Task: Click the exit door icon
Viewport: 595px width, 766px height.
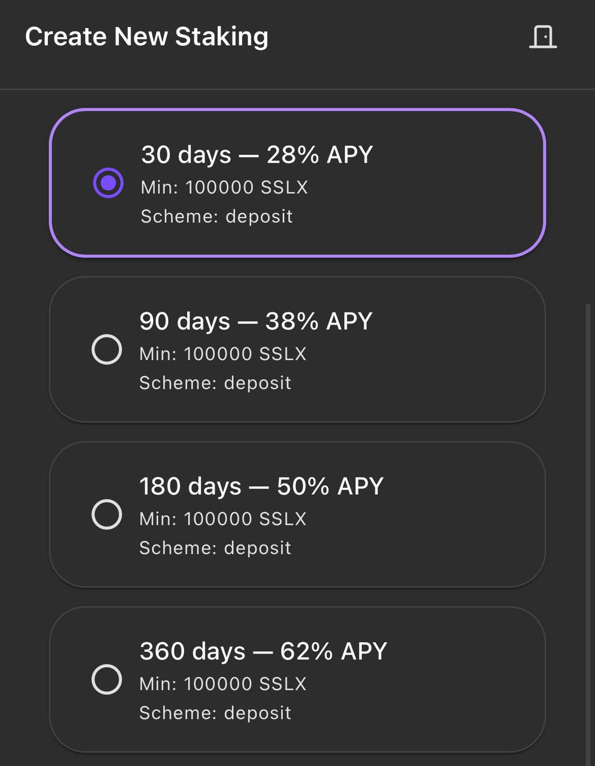Action: click(x=543, y=37)
